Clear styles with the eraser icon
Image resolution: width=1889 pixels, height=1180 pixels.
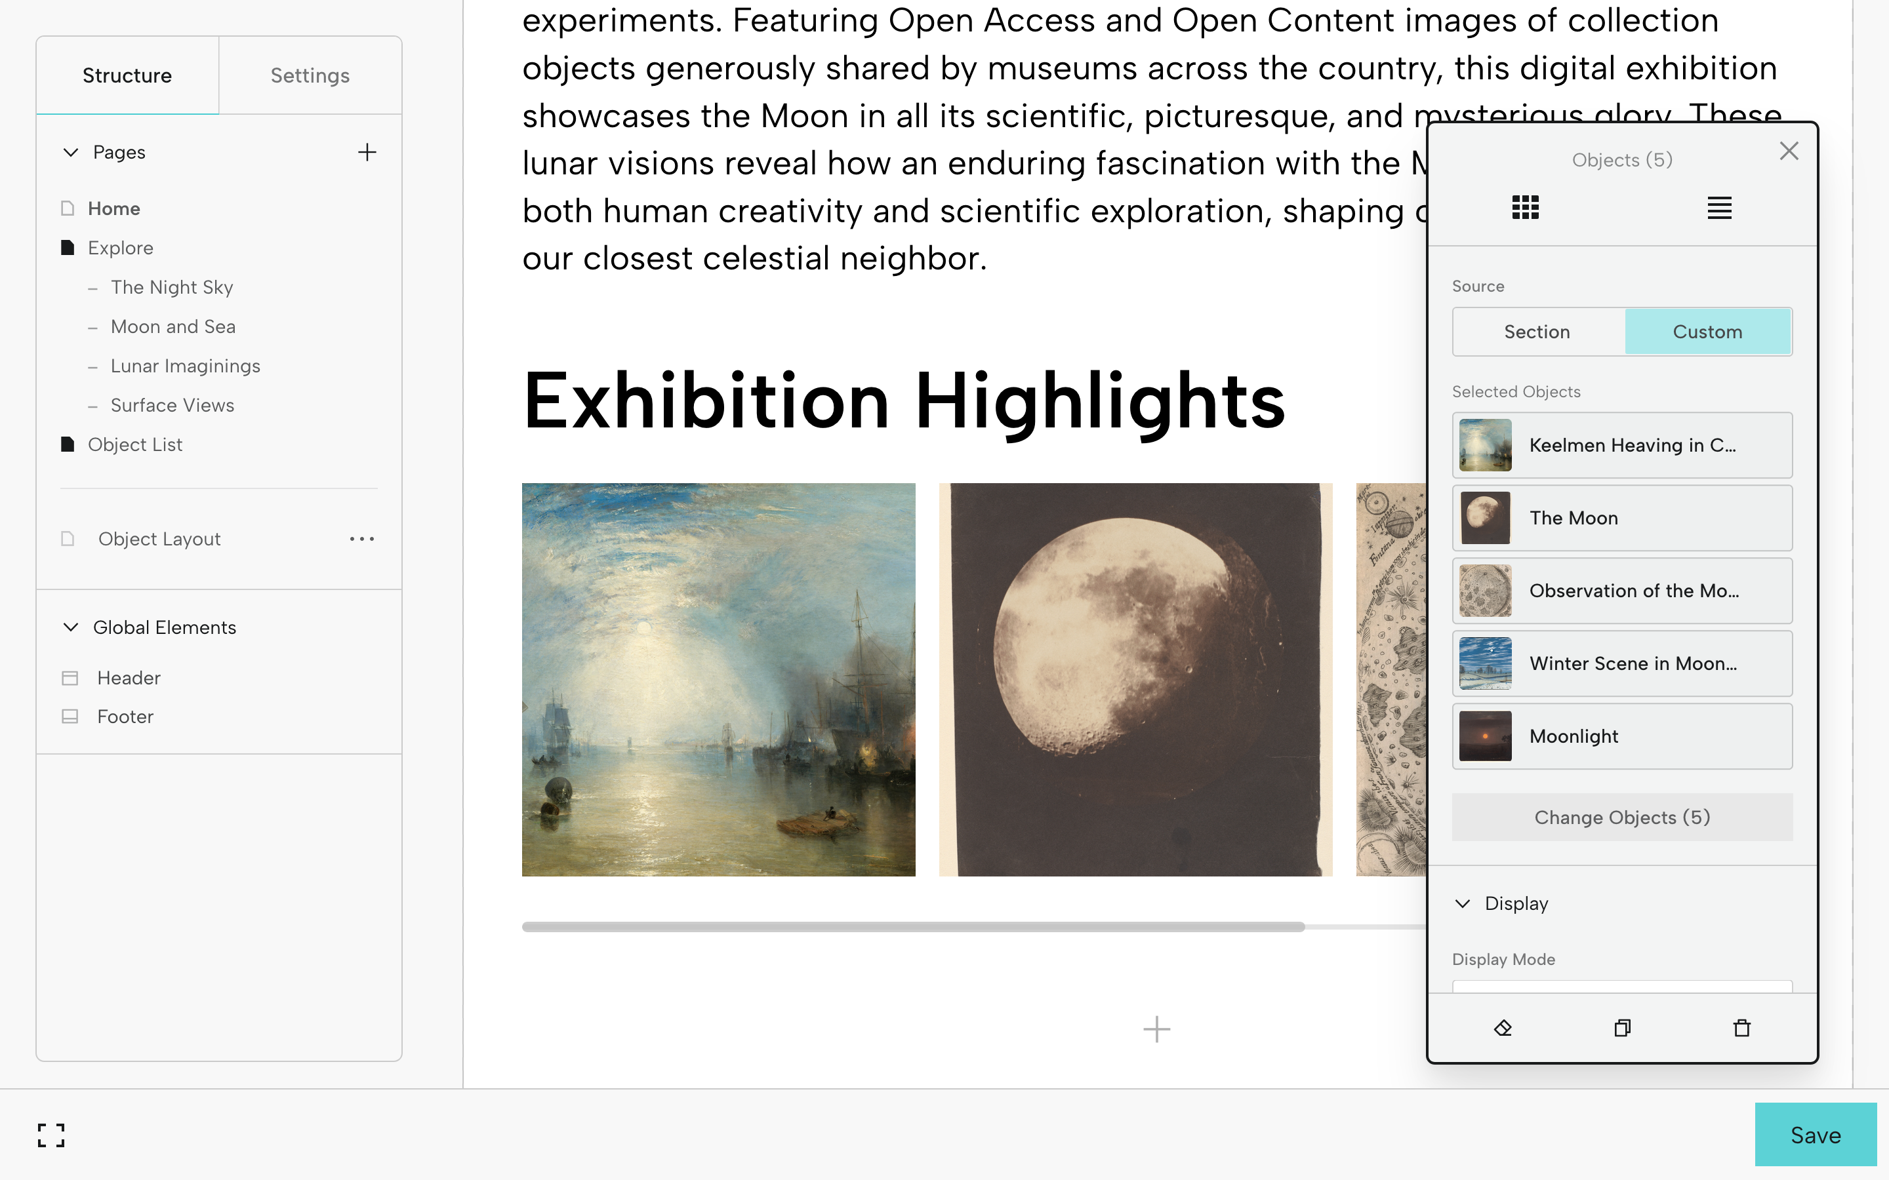[1503, 1028]
